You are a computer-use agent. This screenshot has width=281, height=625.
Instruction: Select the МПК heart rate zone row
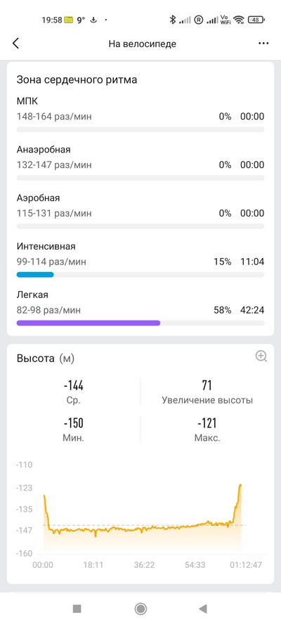[x=140, y=112]
